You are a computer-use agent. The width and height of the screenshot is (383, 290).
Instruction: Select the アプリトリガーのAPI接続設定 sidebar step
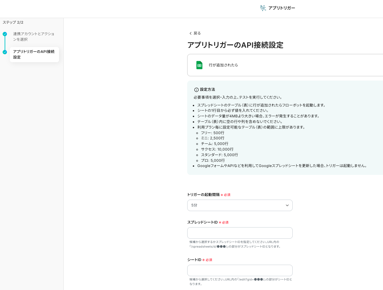pyautogui.click(x=34, y=54)
